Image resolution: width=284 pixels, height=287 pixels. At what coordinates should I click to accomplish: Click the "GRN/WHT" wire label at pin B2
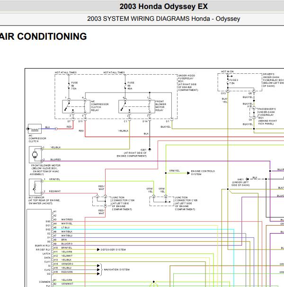[67, 284]
